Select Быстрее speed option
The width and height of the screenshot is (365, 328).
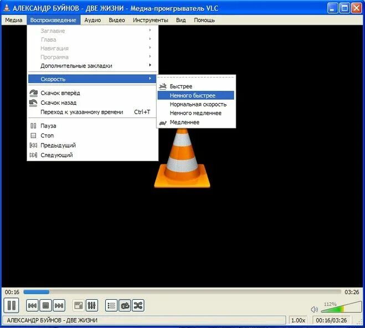tap(196, 86)
